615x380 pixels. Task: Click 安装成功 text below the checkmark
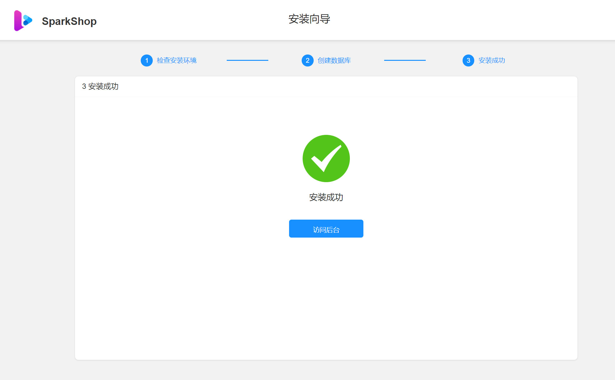tap(326, 197)
